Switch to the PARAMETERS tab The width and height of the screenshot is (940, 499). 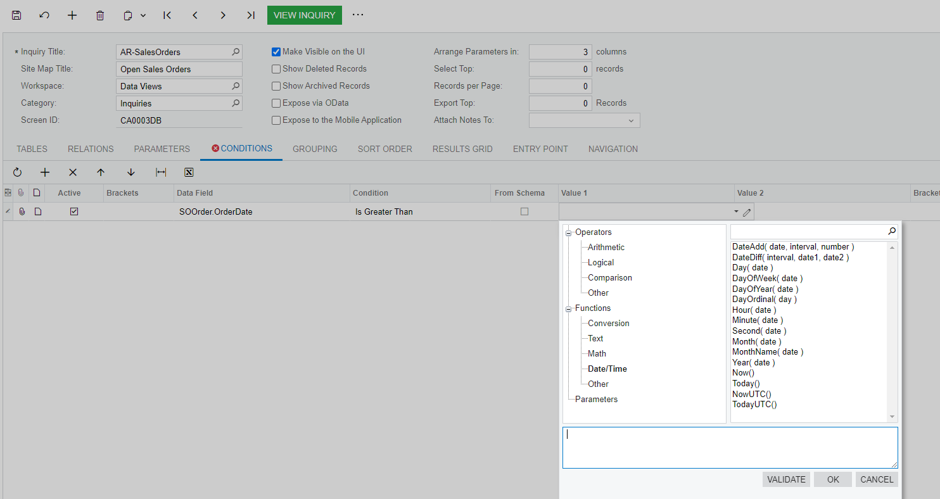pyautogui.click(x=162, y=149)
